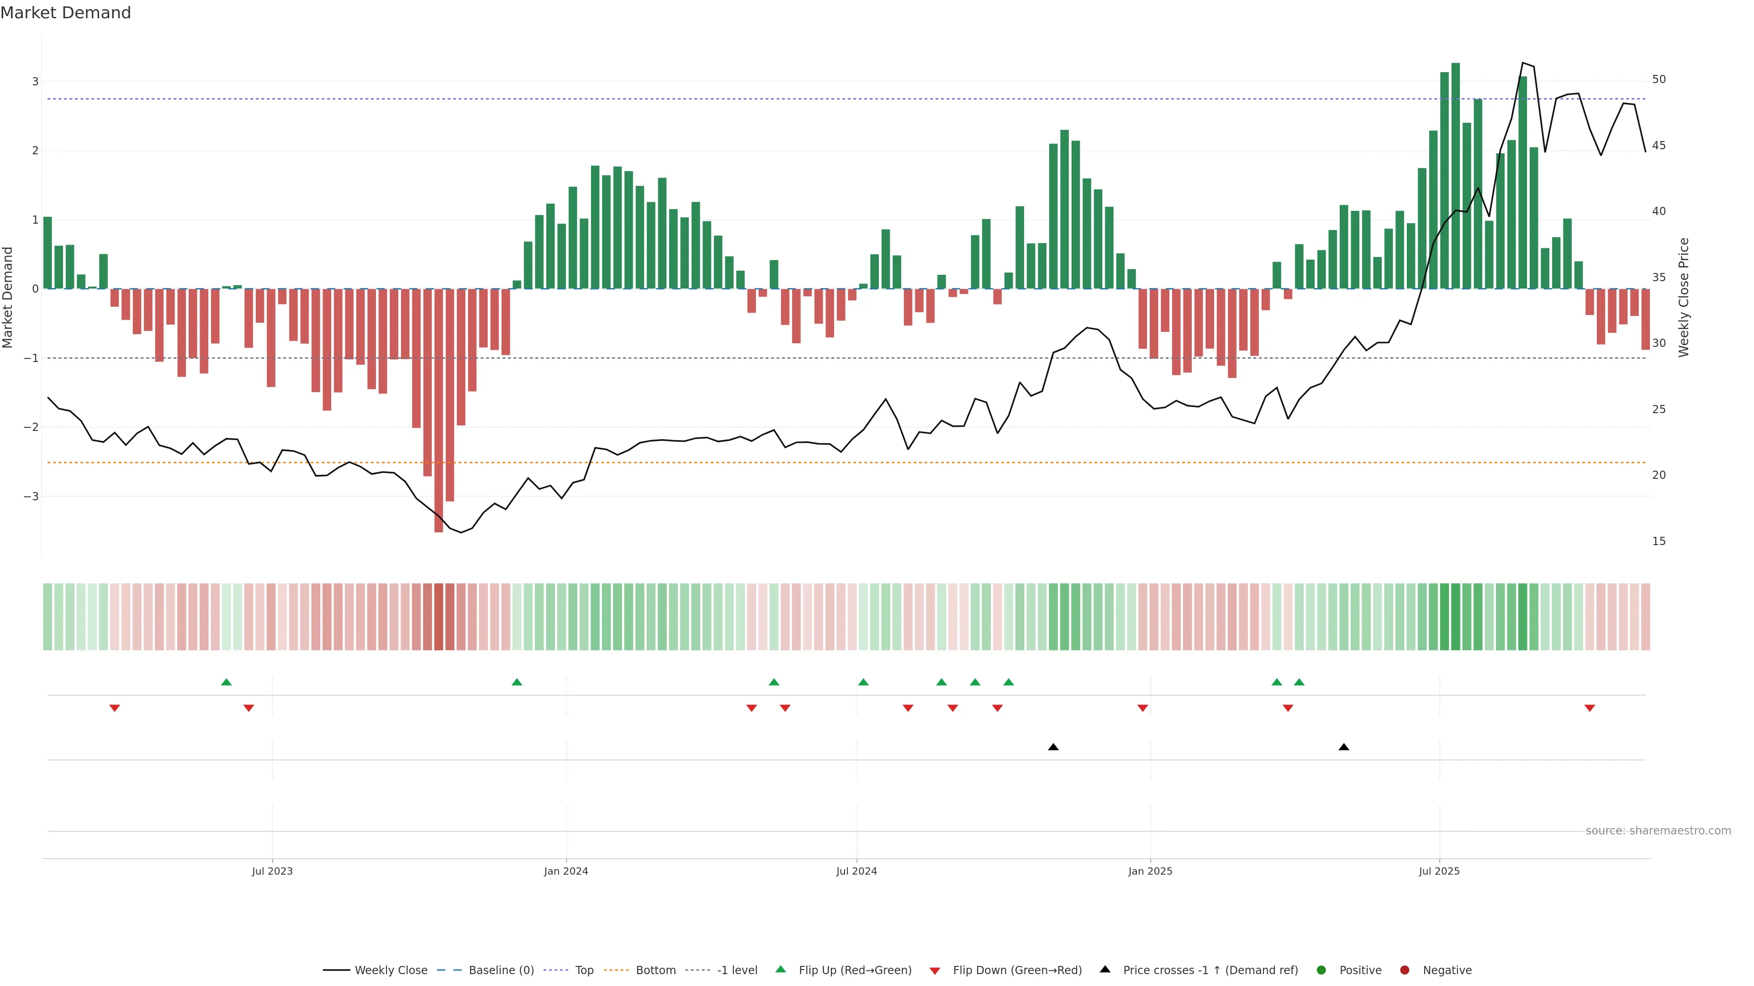Click the first black triangle marker near Nov 2024
The image size is (1754, 986).
coord(1053,747)
